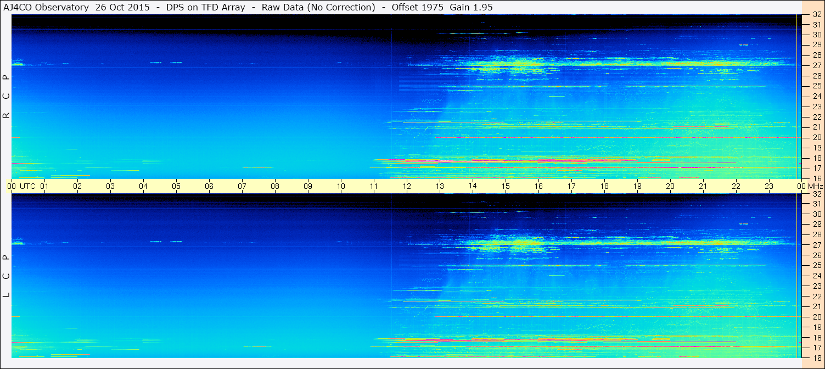Screen dimensions: 825x369
Task: Select the 08 hour marker
Action: click(275, 186)
